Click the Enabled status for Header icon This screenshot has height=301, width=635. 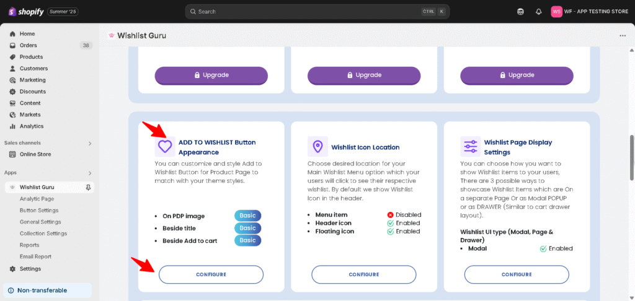pos(404,223)
